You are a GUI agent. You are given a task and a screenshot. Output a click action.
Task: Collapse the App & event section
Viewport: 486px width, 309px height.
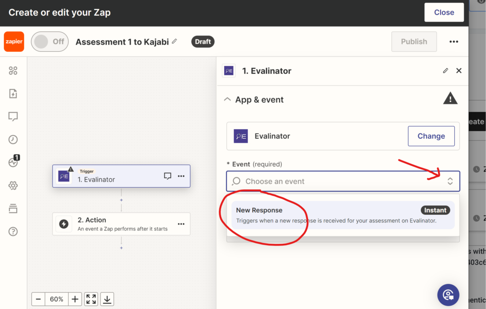[x=227, y=100]
